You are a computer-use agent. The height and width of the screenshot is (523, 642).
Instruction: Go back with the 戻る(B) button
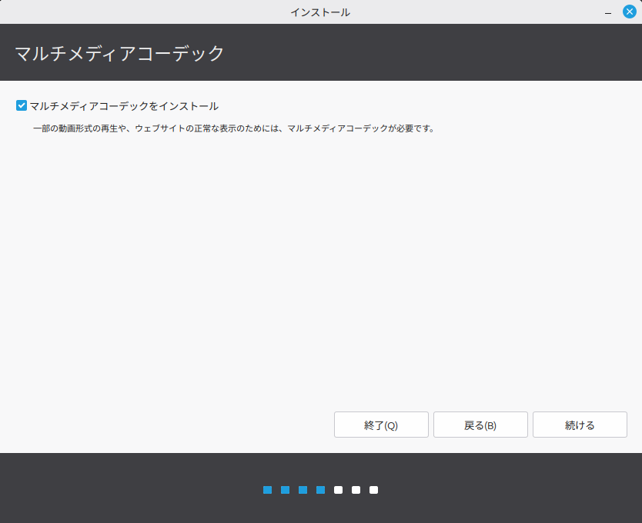coord(480,425)
